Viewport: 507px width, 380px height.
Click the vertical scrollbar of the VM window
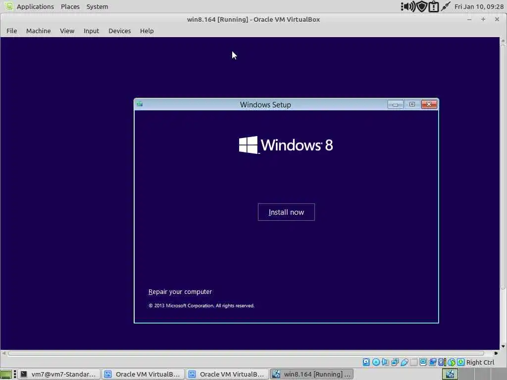coord(503,166)
